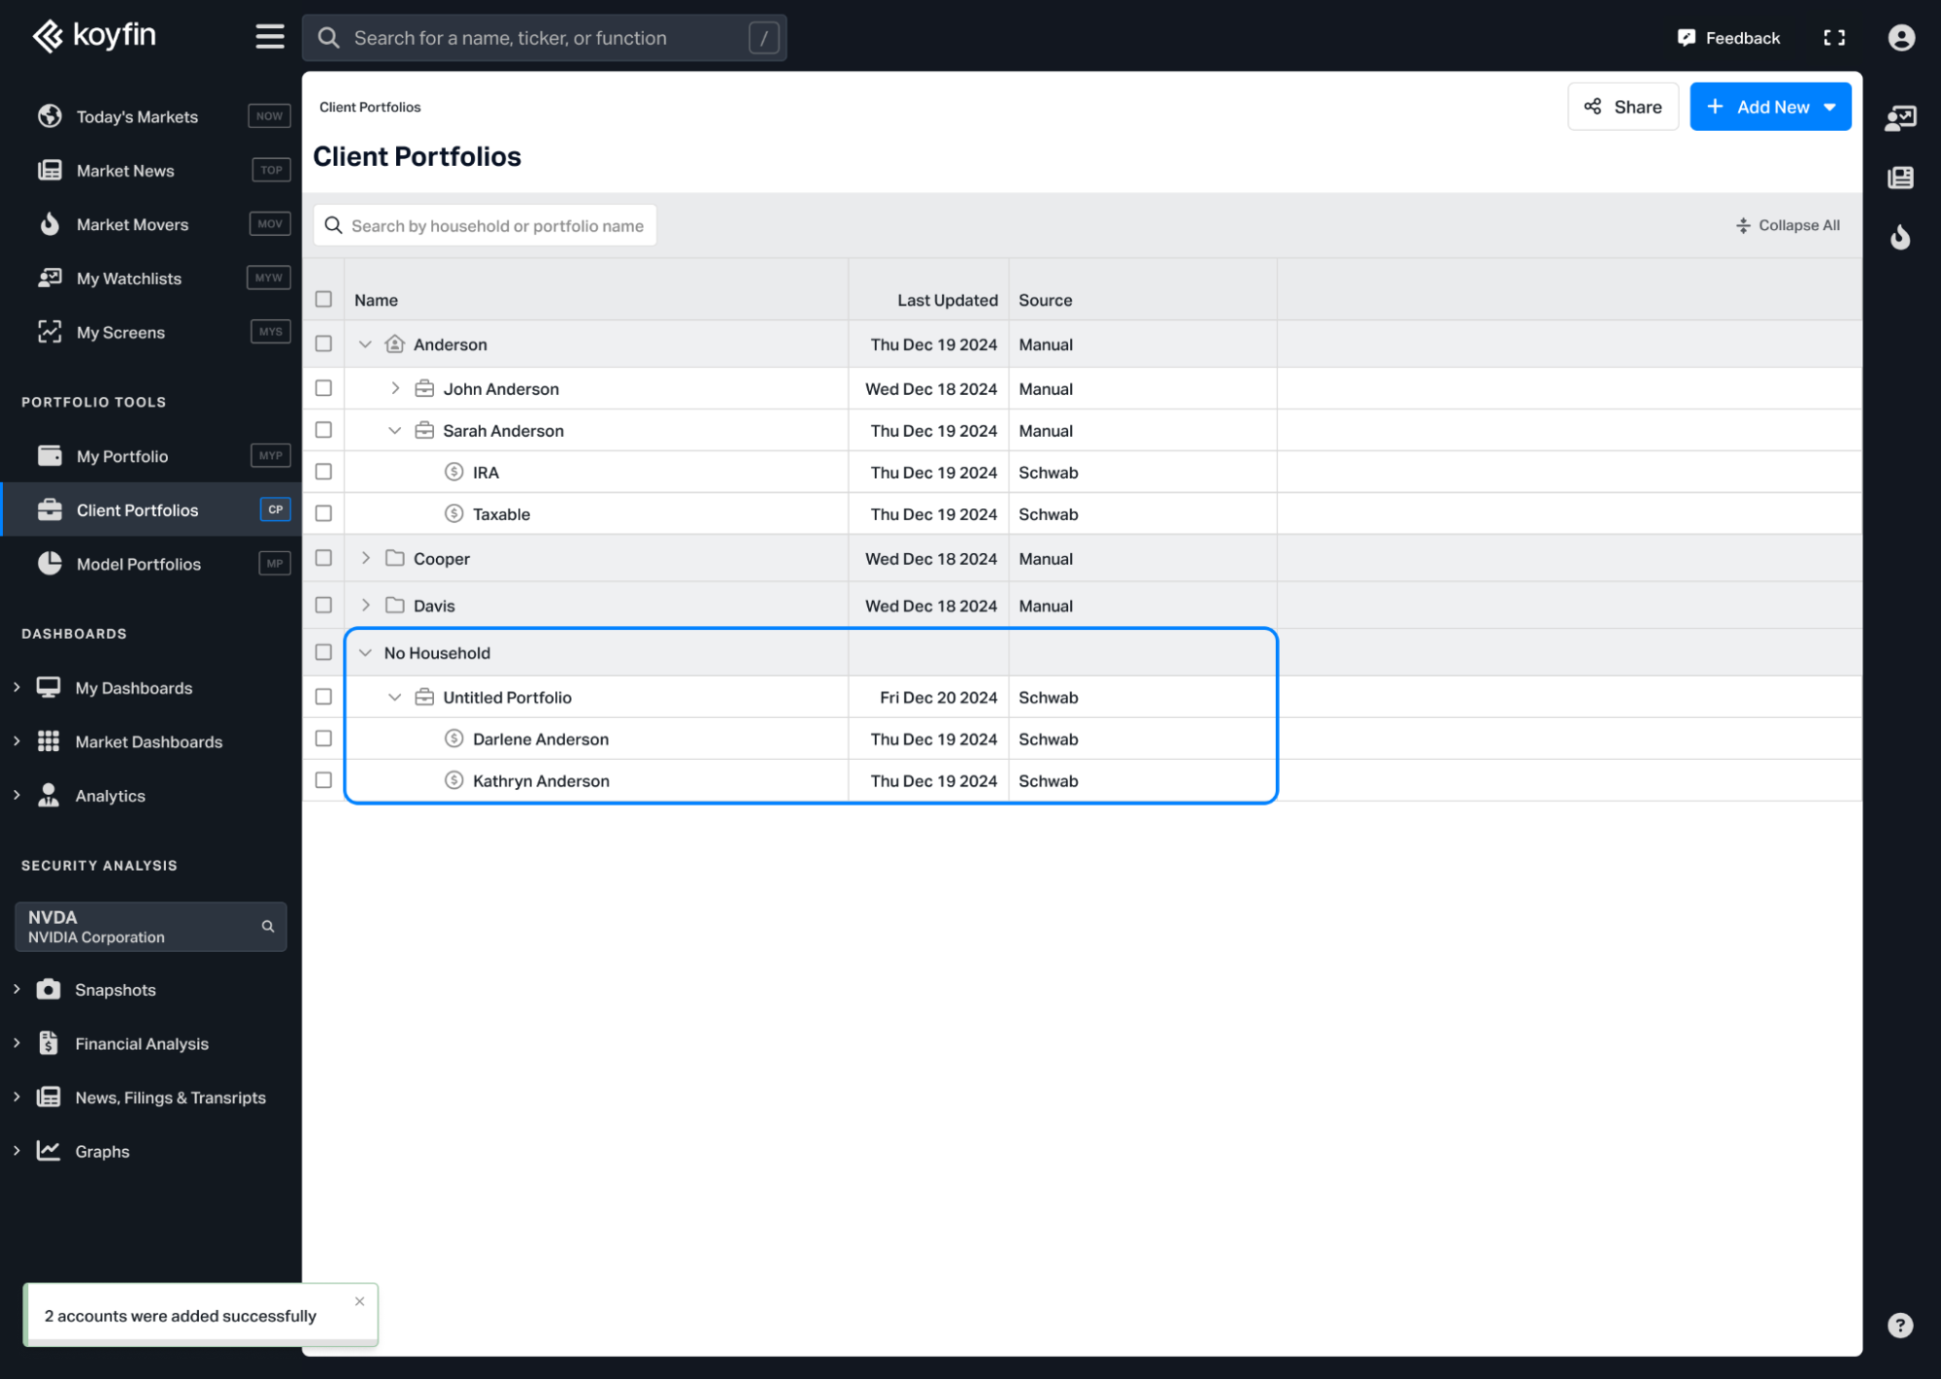The width and height of the screenshot is (1941, 1380).
Task: Click the hamburger menu icon
Action: point(269,37)
